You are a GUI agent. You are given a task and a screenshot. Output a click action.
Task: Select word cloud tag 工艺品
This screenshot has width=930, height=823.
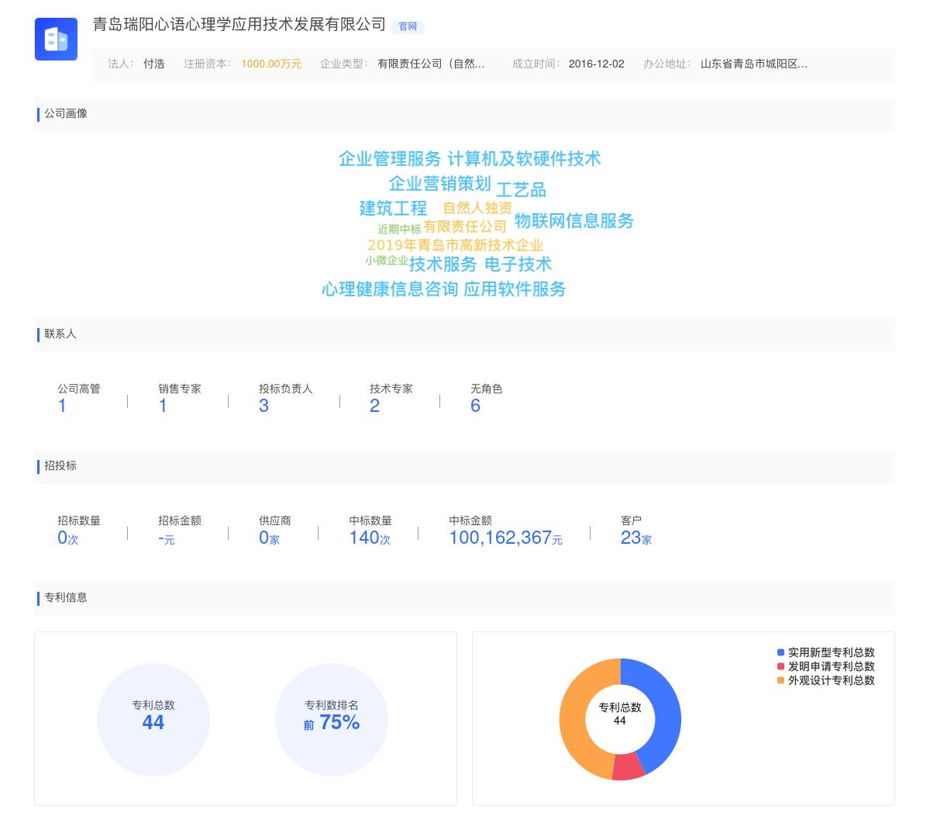point(521,190)
